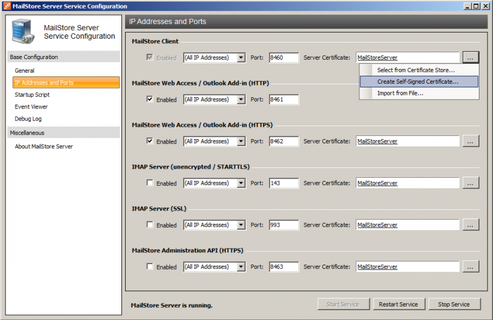Expand IP address dropdown for Web Access HTTP
Screen dimensions: 493x320
(241, 99)
